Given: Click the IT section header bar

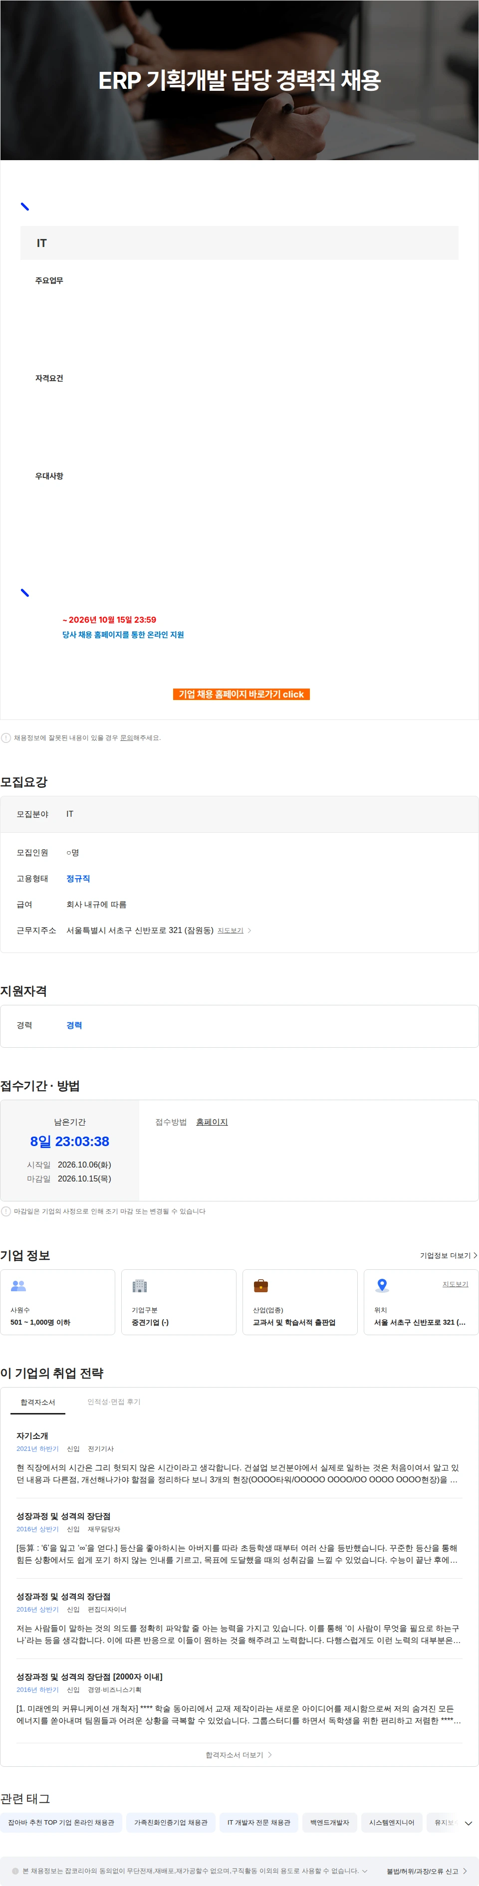Looking at the screenshot, I should [x=239, y=243].
